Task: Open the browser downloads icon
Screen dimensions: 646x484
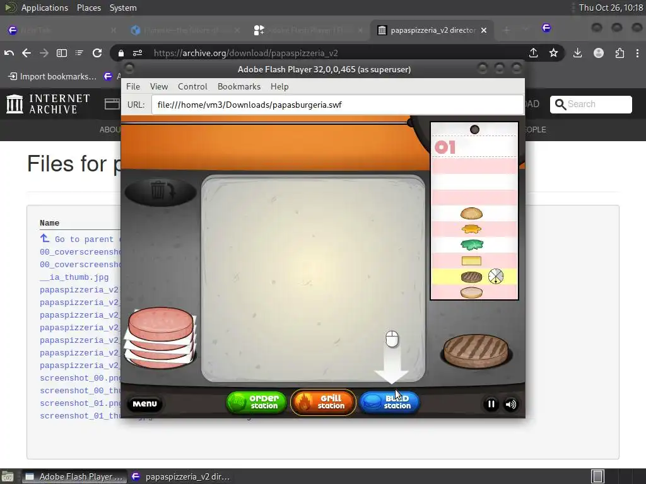Action: point(578,53)
